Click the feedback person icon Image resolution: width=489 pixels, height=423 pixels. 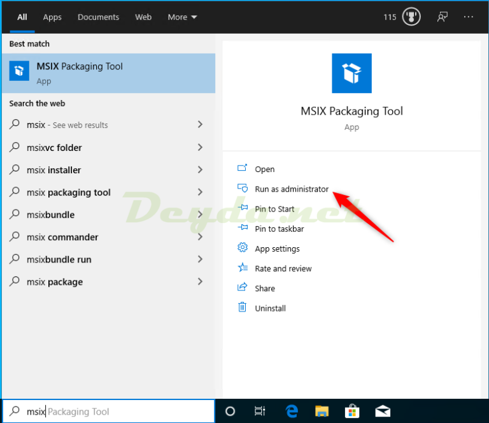click(443, 17)
